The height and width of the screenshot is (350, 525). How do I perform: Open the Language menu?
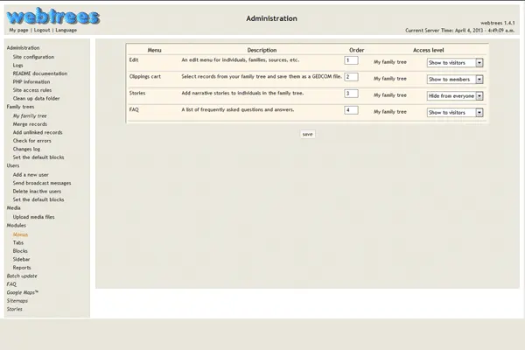pyautogui.click(x=66, y=30)
